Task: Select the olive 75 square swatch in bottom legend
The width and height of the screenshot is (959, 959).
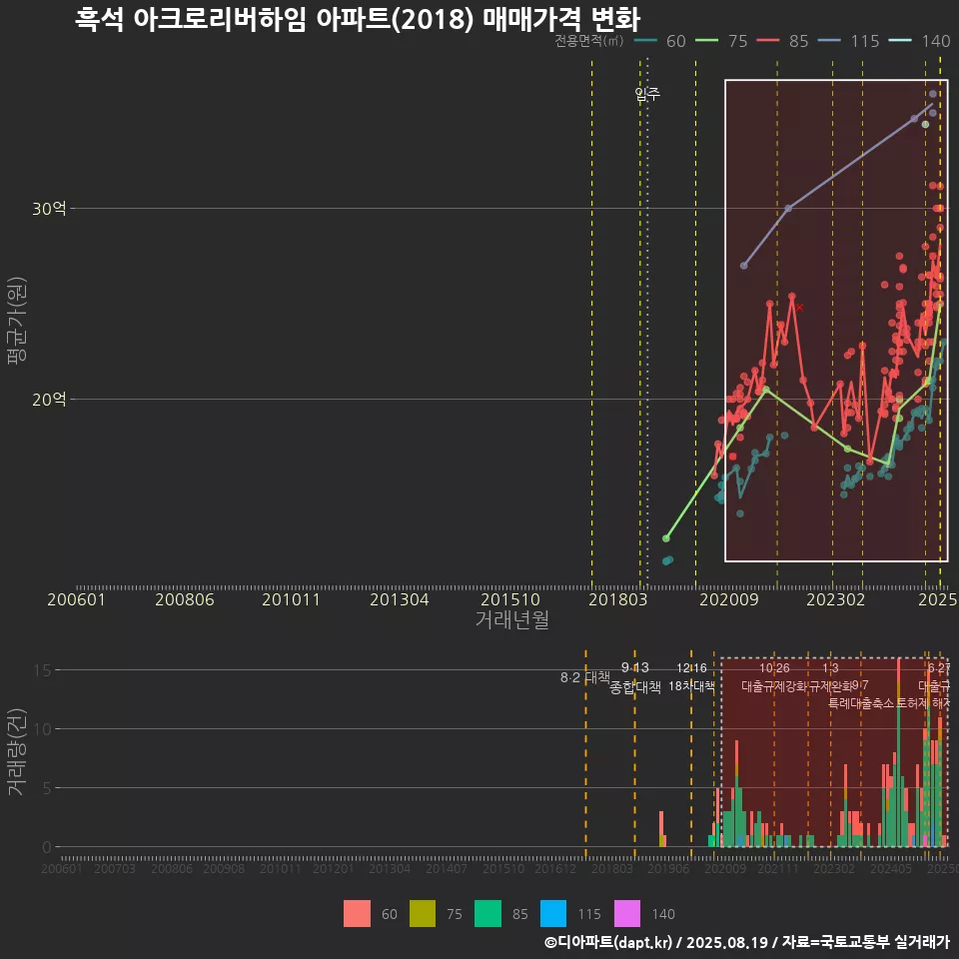Action: 422,914
